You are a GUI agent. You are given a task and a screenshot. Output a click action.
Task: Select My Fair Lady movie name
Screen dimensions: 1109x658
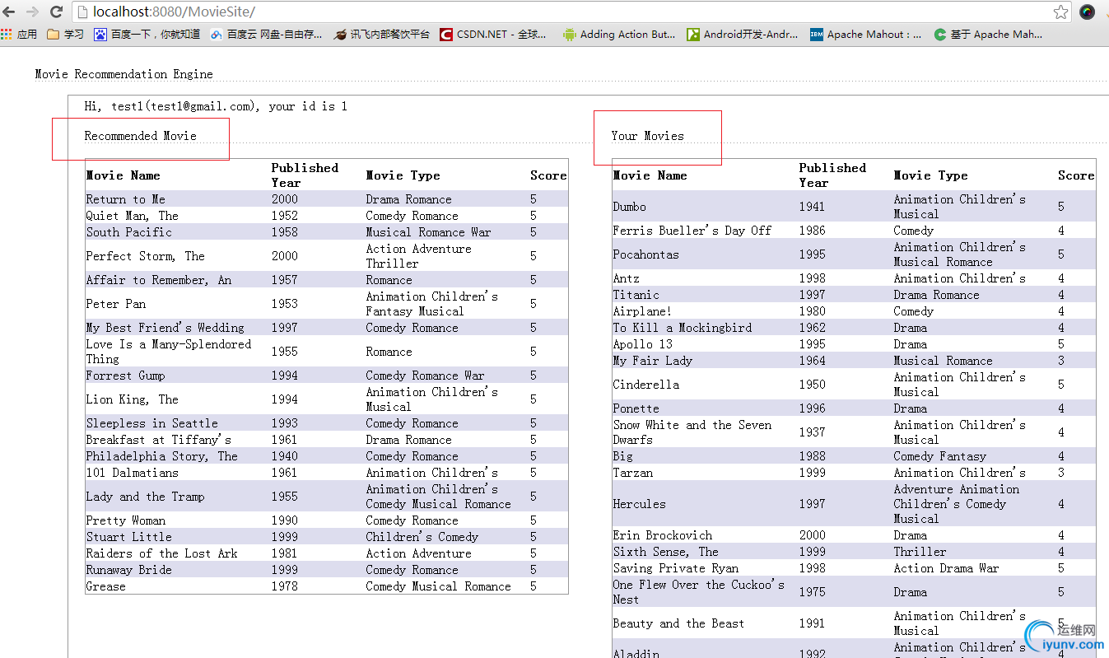pos(652,361)
